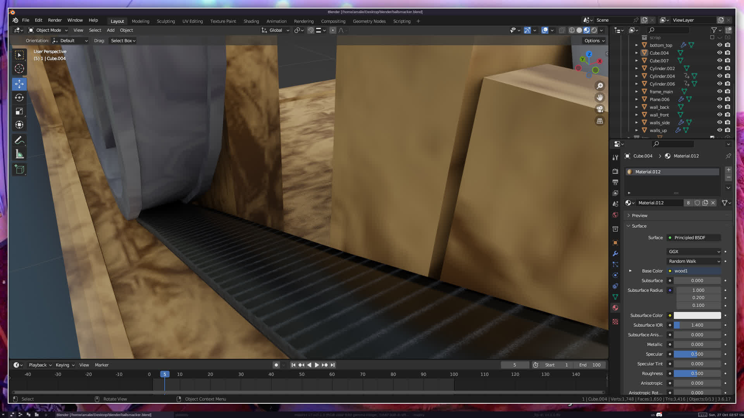This screenshot has width=744, height=418.
Task: Select the Rotate tool in toolbar
Action: click(x=19, y=98)
